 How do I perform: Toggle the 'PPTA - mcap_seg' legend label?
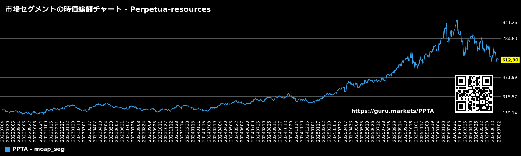[38, 149]
